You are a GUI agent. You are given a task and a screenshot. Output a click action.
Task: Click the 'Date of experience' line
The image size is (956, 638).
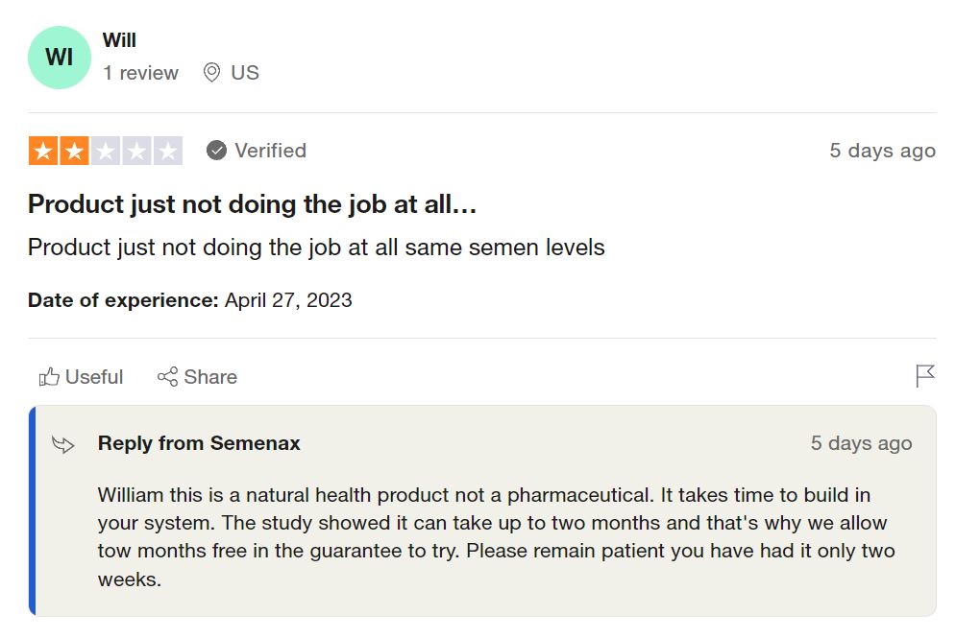[x=190, y=300]
